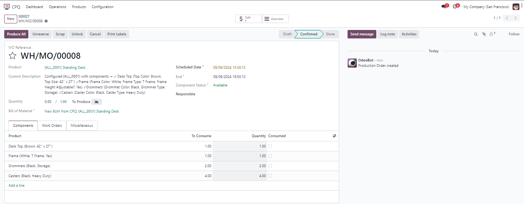Edit the quantity producing value 0.00
Image resolution: width=524 pixels, height=204 pixels.
click(x=48, y=102)
